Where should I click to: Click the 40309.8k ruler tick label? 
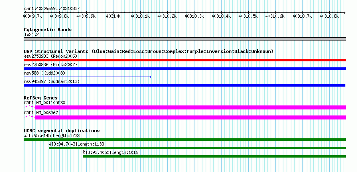tap(59, 16)
